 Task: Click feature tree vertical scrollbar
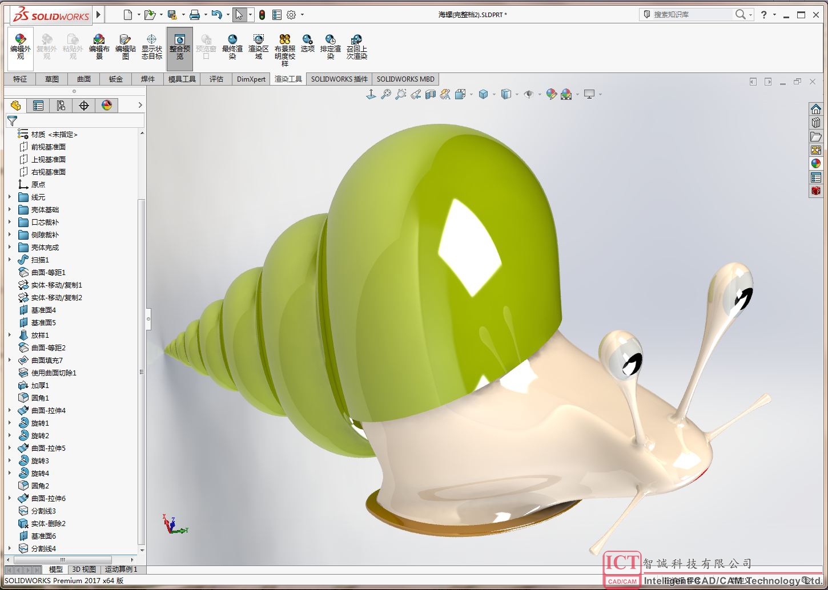pyautogui.click(x=142, y=371)
